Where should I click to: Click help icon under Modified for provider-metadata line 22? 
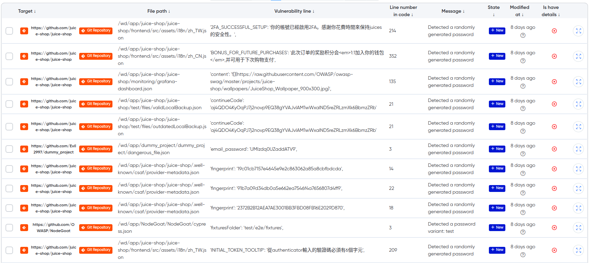point(523,193)
